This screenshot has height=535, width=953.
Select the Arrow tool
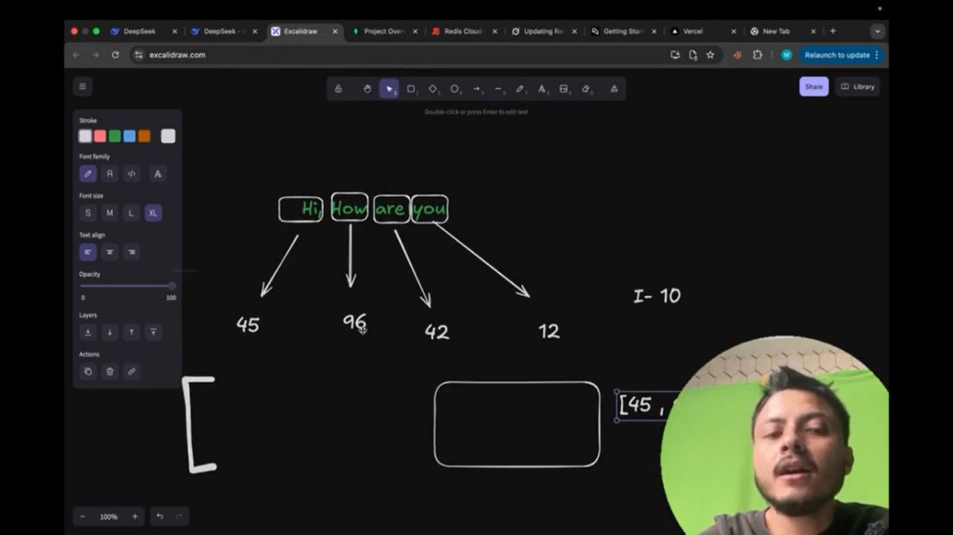[477, 89]
